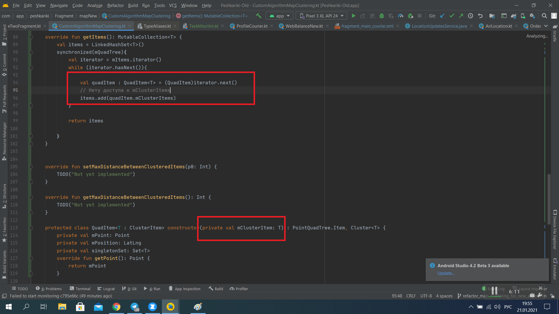Screen dimensions: 559x314
Task: Click the Git rollback arrow icon
Action: click(480, 16)
